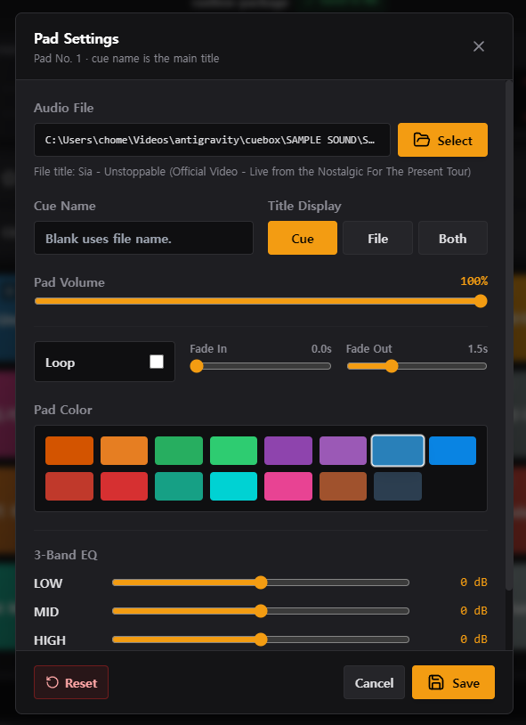This screenshot has height=725, width=526.
Task: Click the Cancel button
Action: pos(374,682)
